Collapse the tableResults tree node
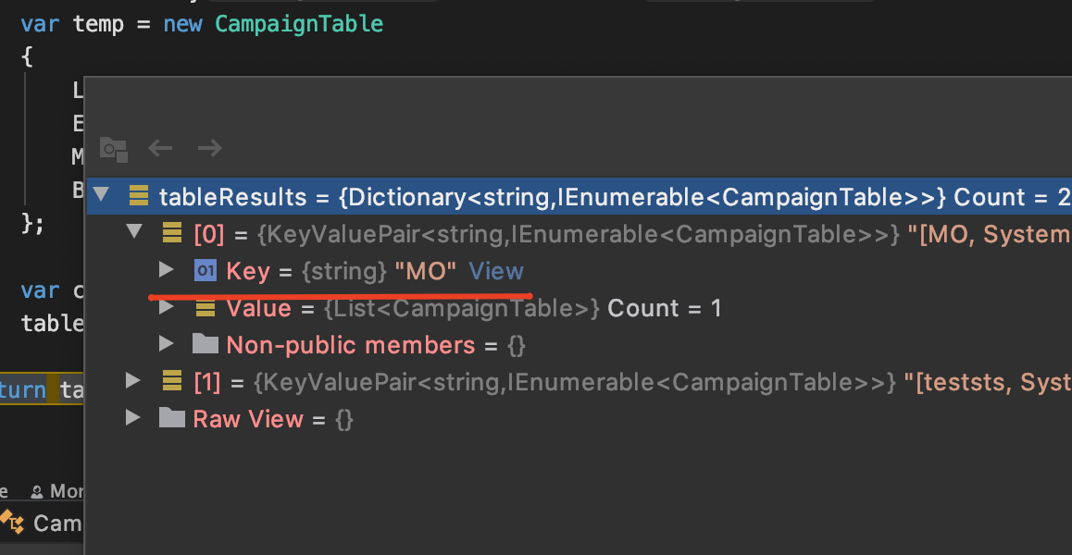Screen dimensions: 1072x555 coord(101,196)
